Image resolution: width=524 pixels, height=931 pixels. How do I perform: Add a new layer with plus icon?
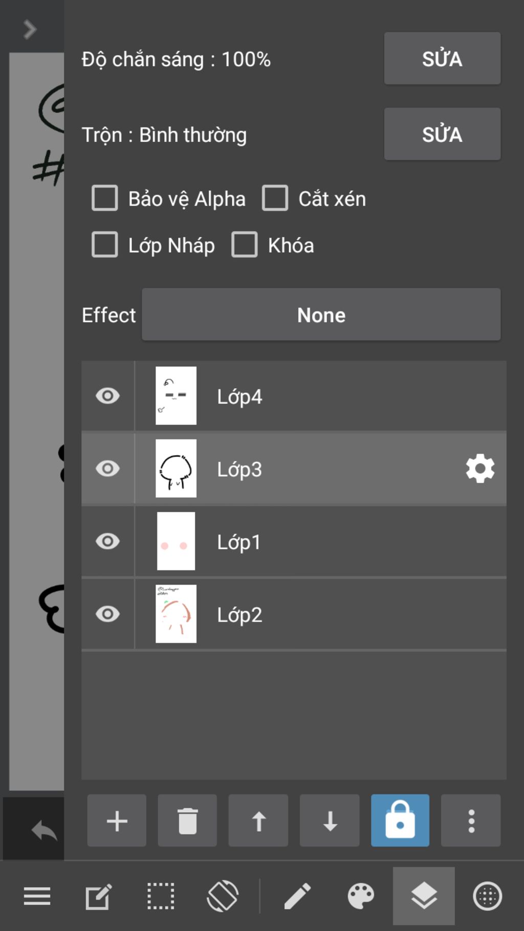(x=117, y=821)
